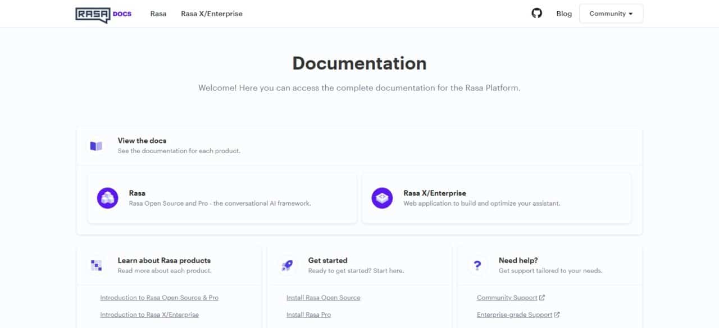Open the GitHub repository icon
The width and height of the screenshot is (719, 328).
coord(537,13)
